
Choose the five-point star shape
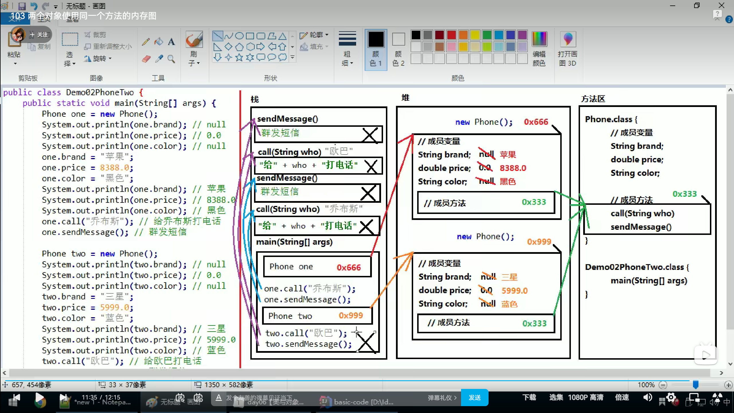click(239, 57)
